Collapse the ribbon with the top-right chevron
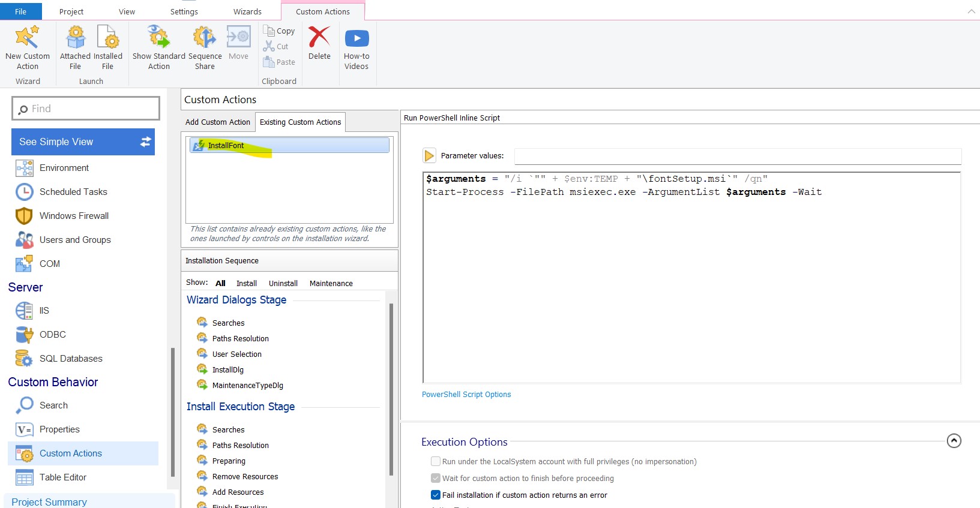The image size is (980, 508). (x=971, y=11)
